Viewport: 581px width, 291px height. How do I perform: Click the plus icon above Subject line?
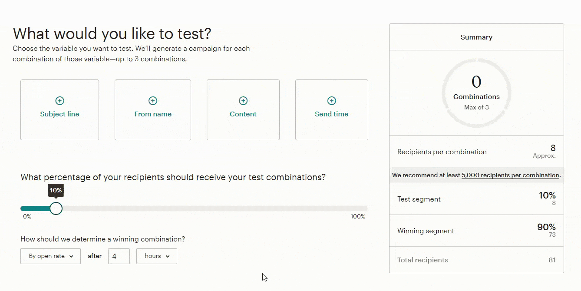[59, 101]
